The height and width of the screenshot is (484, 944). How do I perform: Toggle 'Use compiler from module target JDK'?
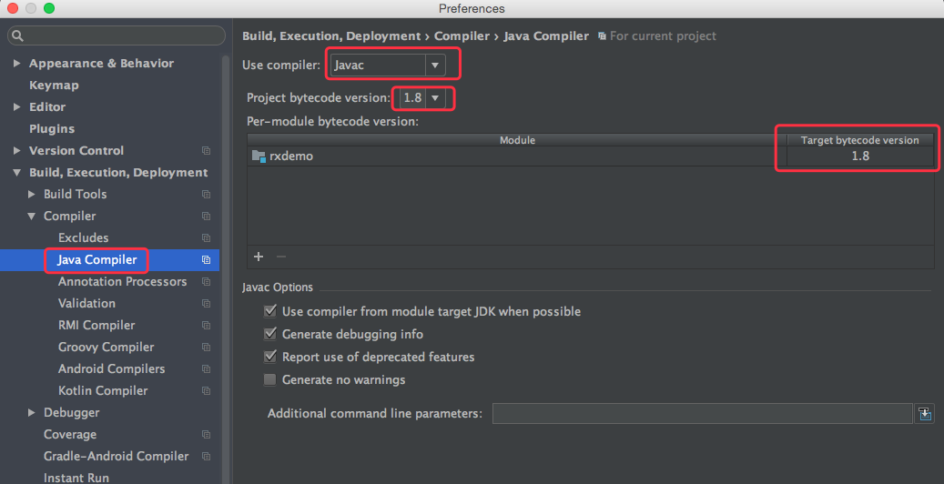click(x=269, y=311)
